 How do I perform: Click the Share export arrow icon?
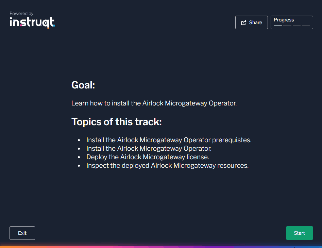243,22
